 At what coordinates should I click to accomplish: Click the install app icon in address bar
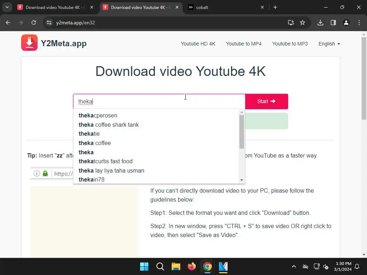click(x=291, y=23)
